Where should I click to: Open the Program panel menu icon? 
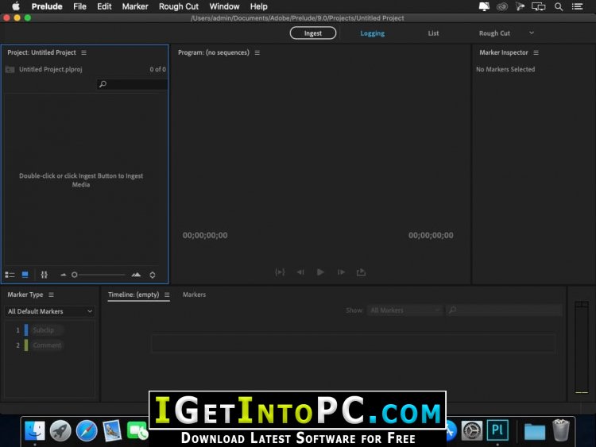257,52
